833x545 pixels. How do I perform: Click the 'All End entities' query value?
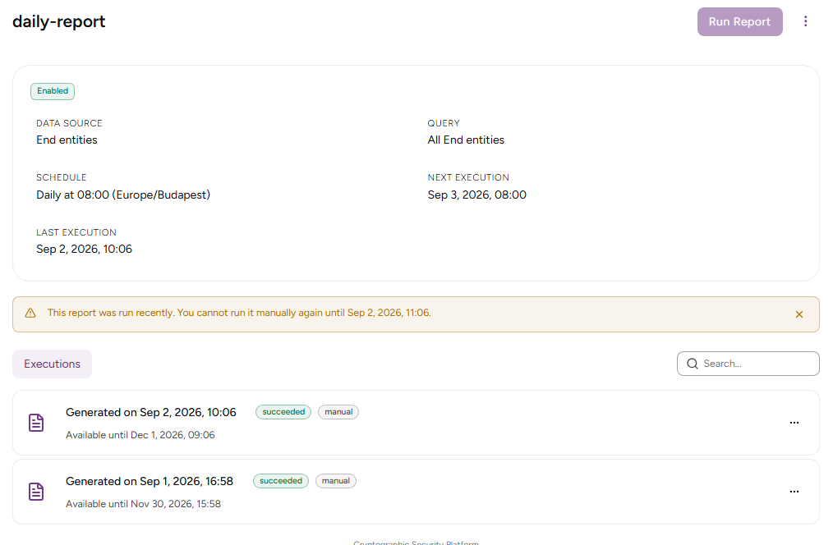tap(466, 140)
